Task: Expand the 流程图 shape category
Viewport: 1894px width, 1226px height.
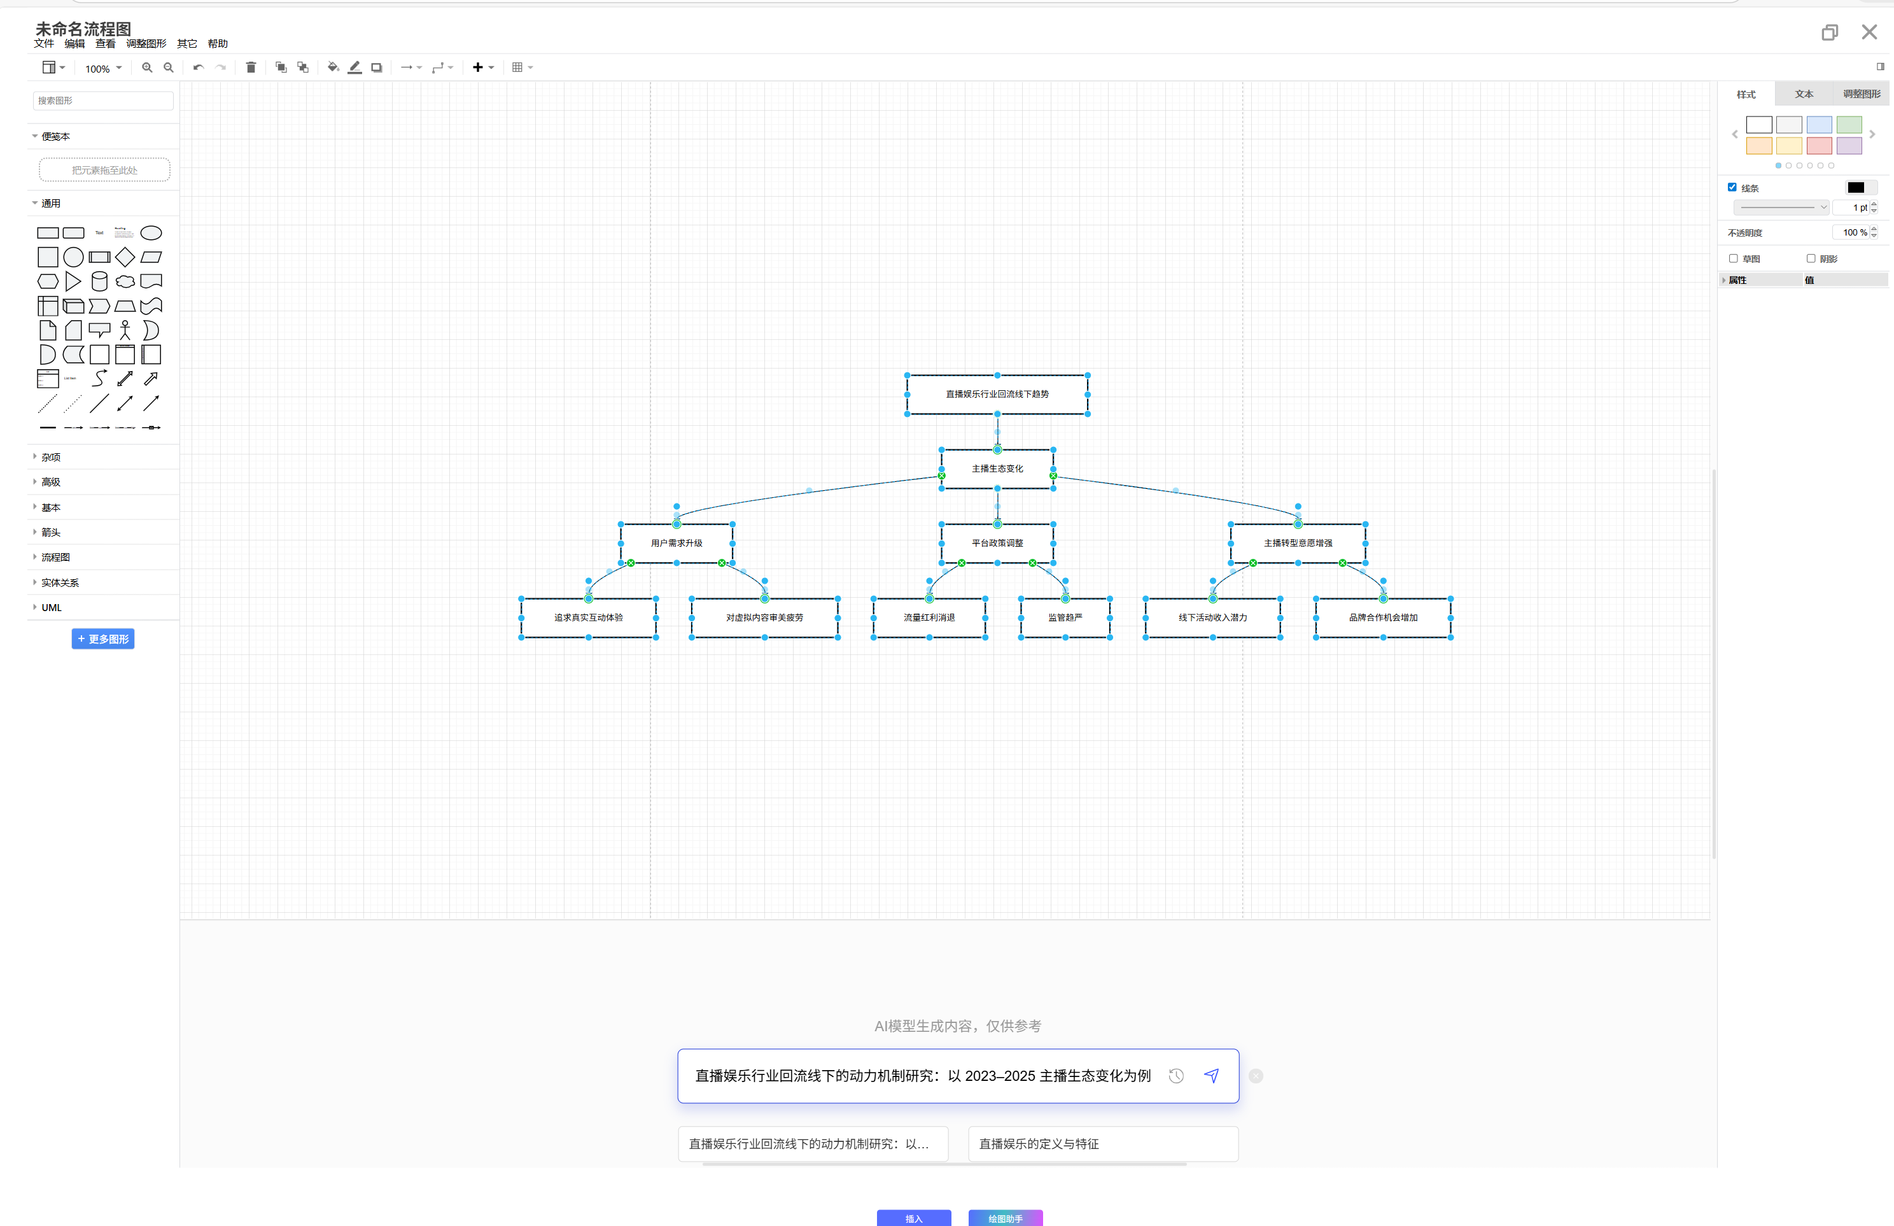Action: tap(56, 557)
